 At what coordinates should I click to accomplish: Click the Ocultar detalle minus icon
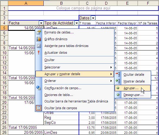click(118, 74)
